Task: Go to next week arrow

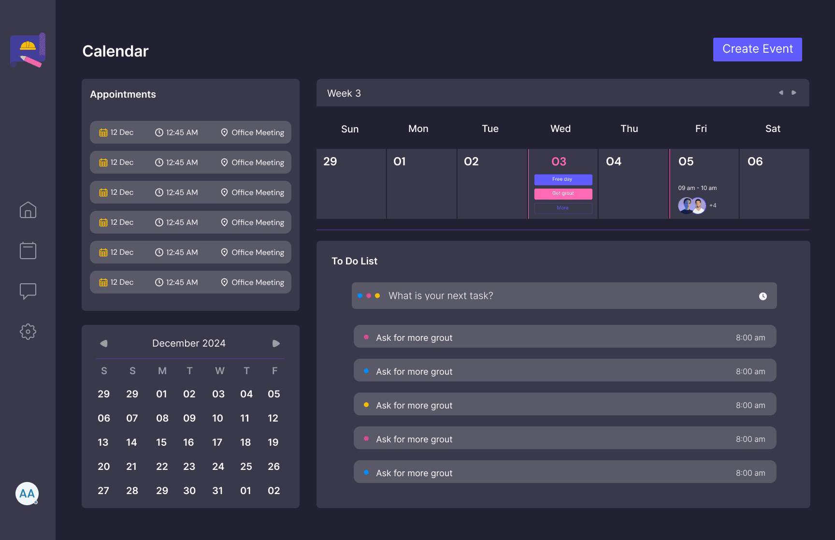Action: [793, 92]
